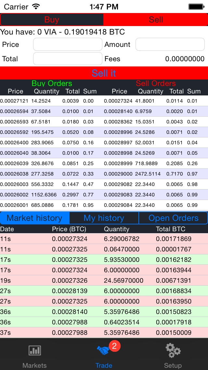208x370 pixels.
Task: Choose buy order with quantity 1152.6366
Action: tap(51, 195)
